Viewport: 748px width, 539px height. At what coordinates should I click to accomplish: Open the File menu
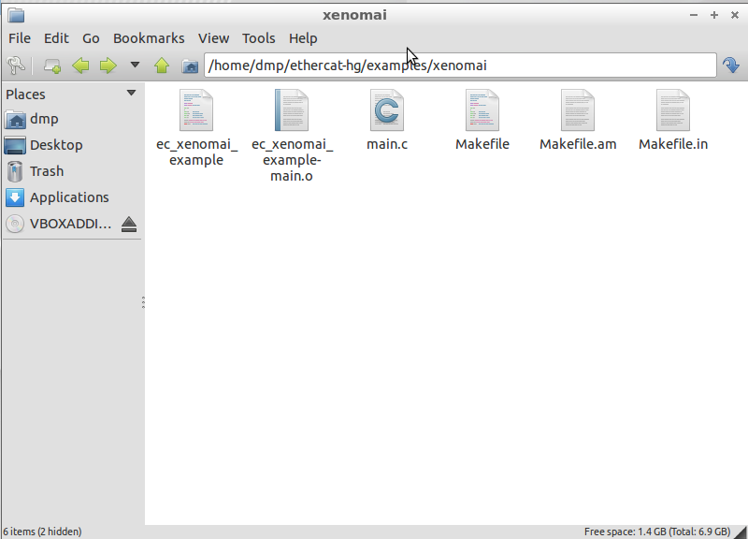(x=20, y=38)
